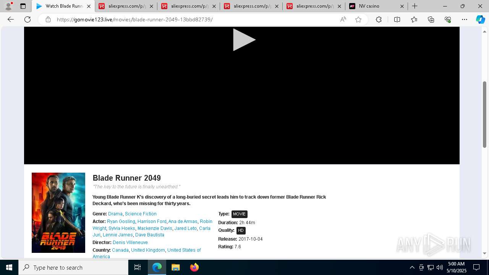This screenshot has width=489, height=275.
Task: Open Denis Villeneuve director link
Action: pos(130,243)
